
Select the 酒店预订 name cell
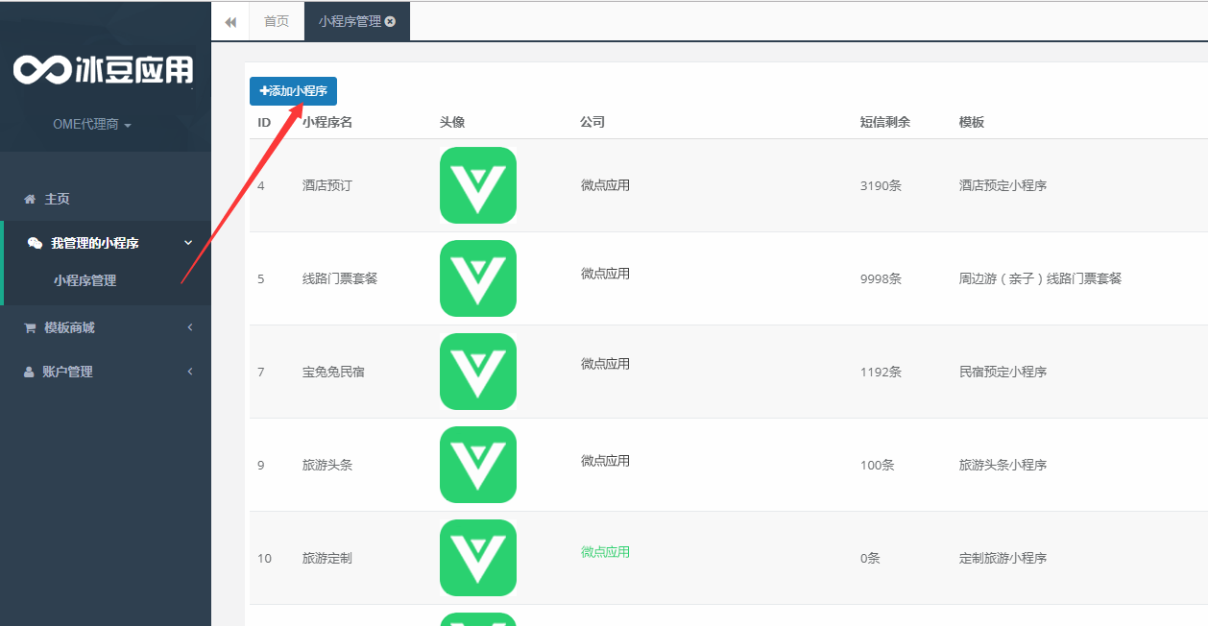[x=327, y=185]
